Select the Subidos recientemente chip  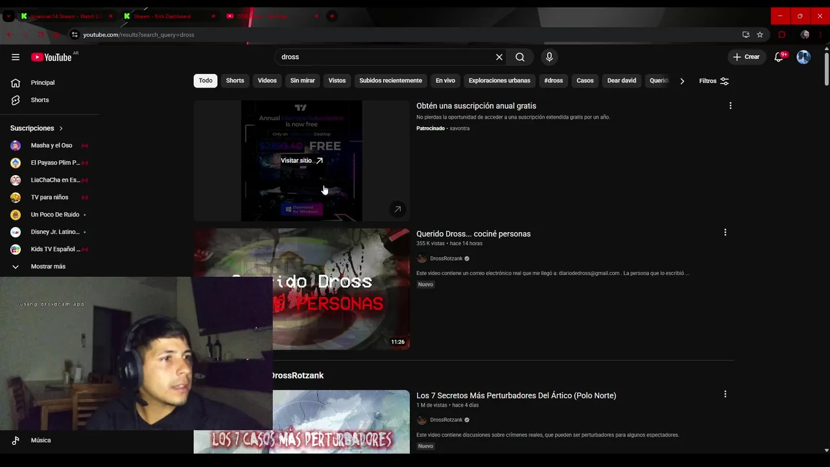pyautogui.click(x=390, y=80)
